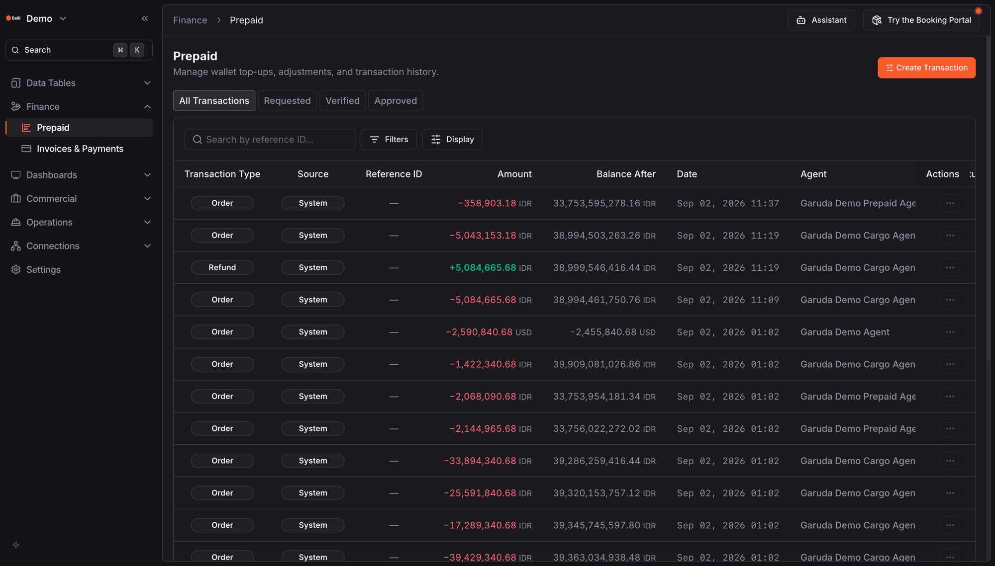Click the Data Tables sidebar icon

tap(16, 83)
